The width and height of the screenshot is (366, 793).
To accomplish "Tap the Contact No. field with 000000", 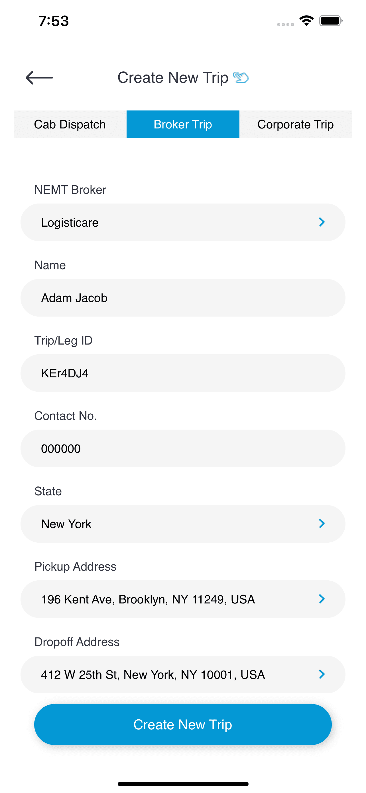I will 183,448.
